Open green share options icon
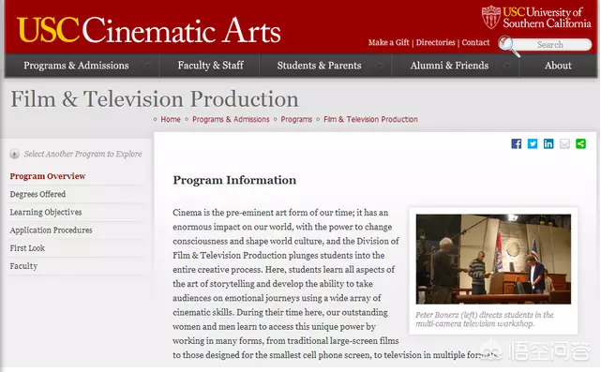The width and height of the screenshot is (601, 372). tap(580, 143)
